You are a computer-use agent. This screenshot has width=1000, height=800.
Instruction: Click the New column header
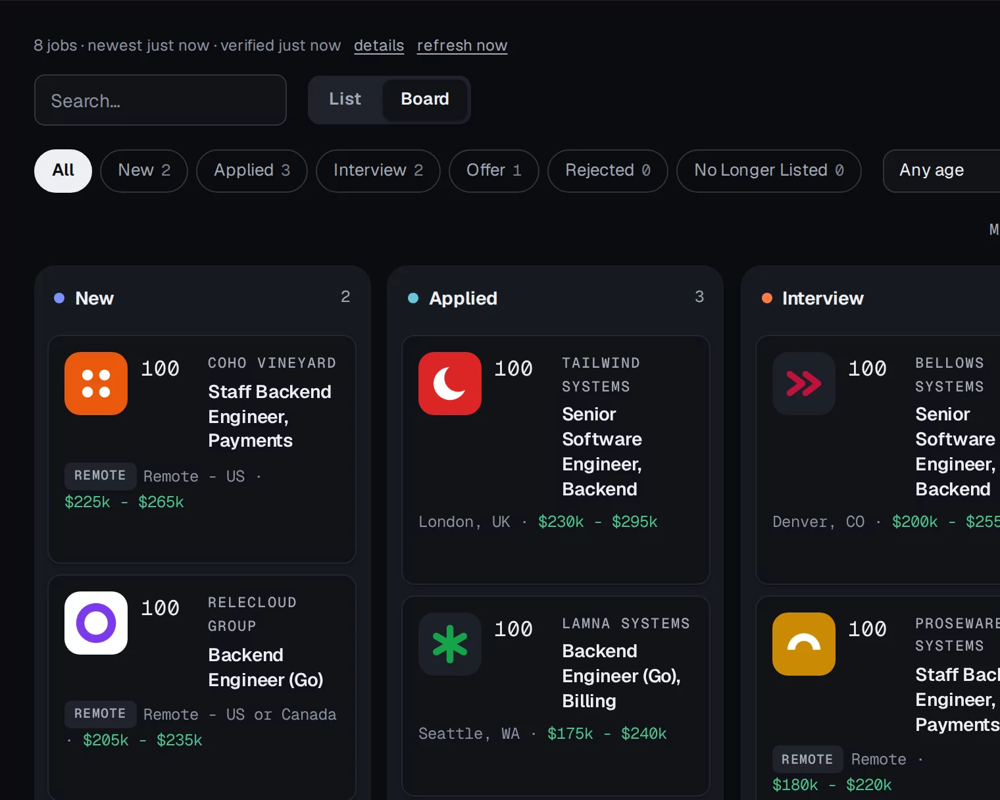(x=94, y=298)
